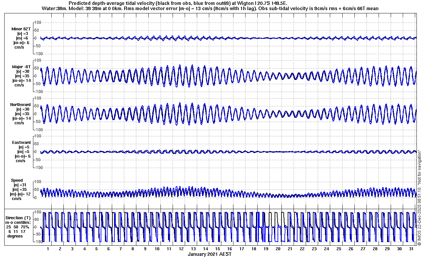The width and height of the screenshot is (425, 261).
Task: Click the 'January 2021 AEST' axis title
Action: click(x=210, y=254)
